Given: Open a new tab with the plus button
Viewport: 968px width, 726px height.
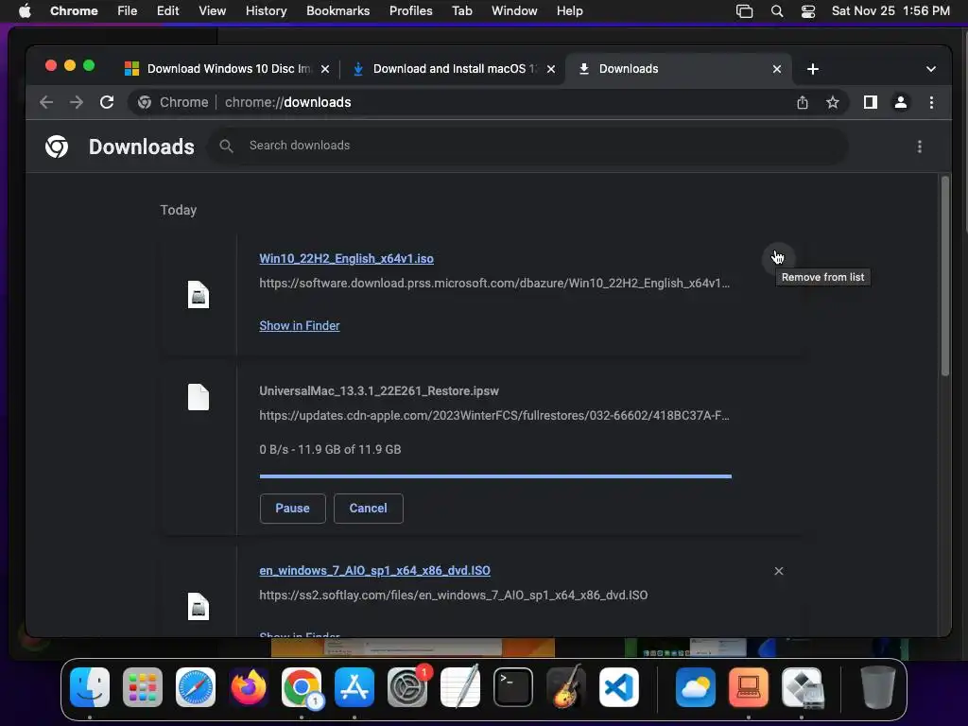Looking at the screenshot, I should click(x=813, y=69).
